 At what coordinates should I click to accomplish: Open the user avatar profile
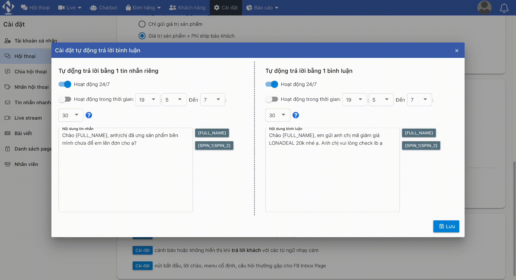pos(484,8)
